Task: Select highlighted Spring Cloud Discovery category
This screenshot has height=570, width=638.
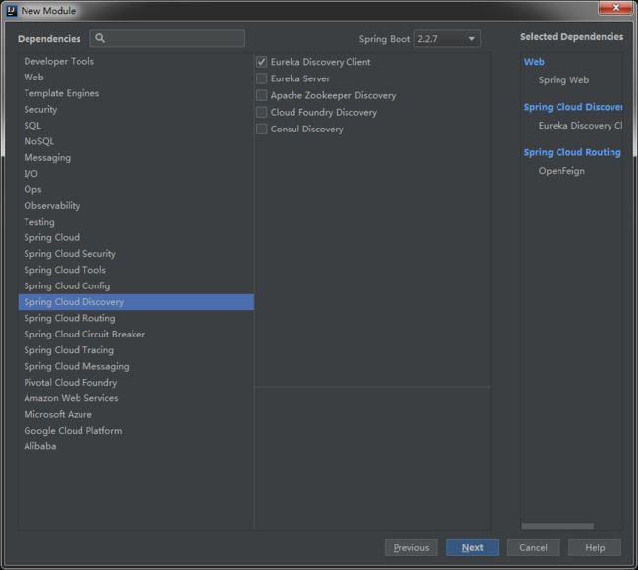Action: (x=135, y=302)
